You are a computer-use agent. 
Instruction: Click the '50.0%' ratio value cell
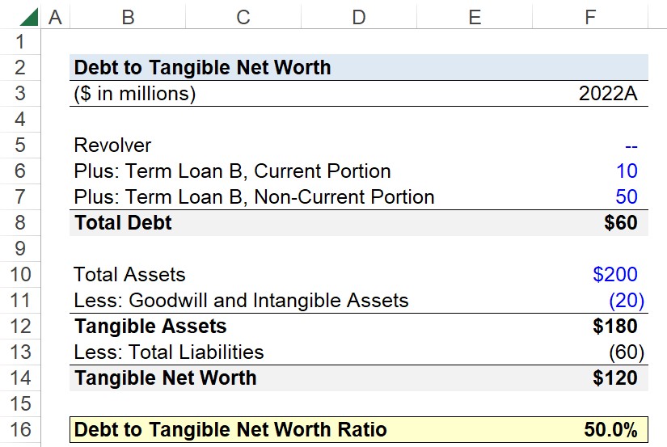[611, 429]
